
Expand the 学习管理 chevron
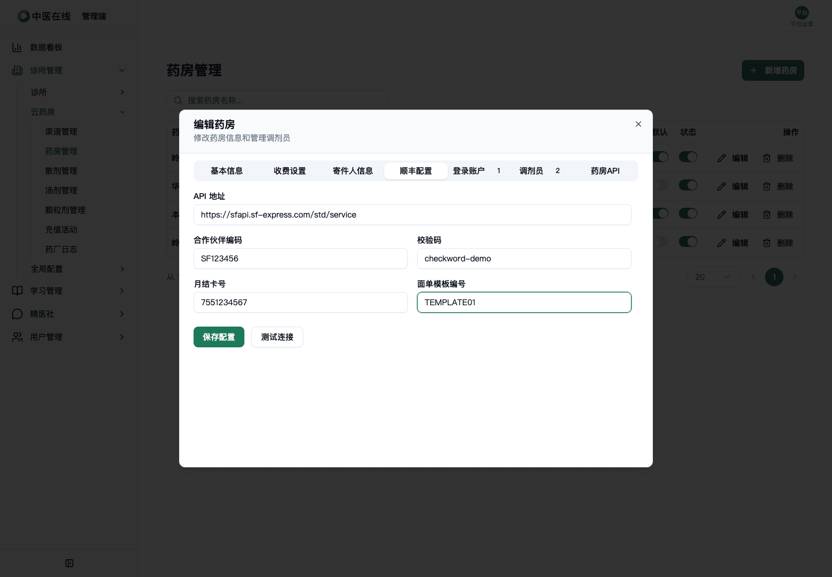tap(122, 291)
